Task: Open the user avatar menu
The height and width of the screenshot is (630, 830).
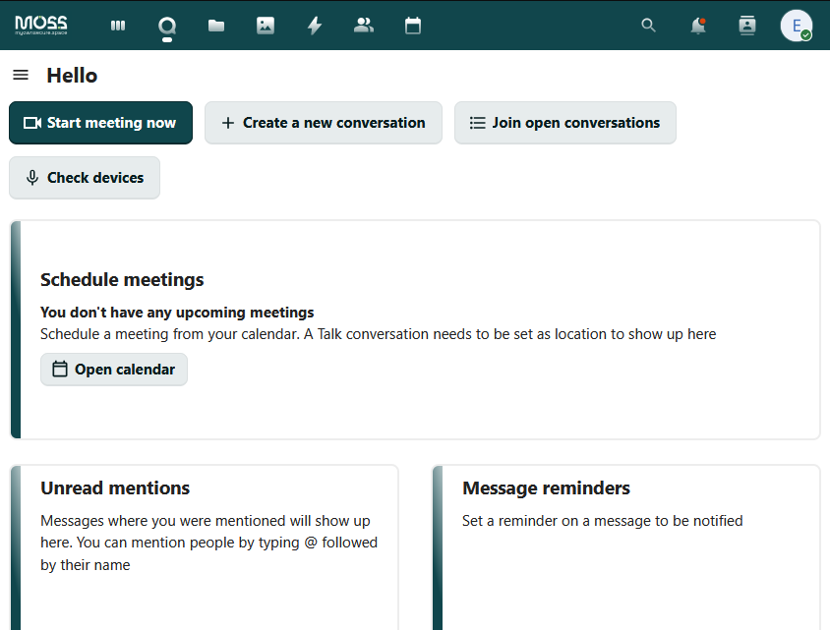Action: pyautogui.click(x=797, y=26)
